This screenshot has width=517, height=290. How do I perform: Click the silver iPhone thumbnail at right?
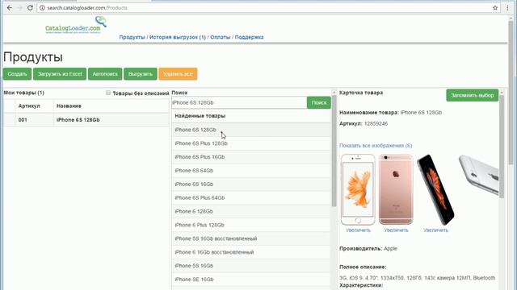tap(479, 175)
